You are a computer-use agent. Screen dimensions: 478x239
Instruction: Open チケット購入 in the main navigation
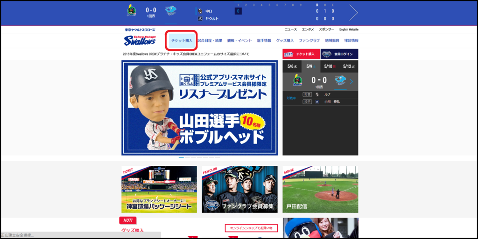click(x=182, y=41)
